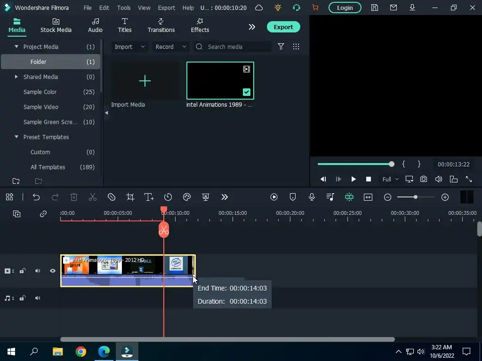Expand the Shared Media tree
The height and width of the screenshot is (361, 482).
(x=16, y=77)
